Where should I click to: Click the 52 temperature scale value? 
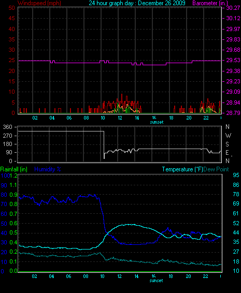point(236,223)
